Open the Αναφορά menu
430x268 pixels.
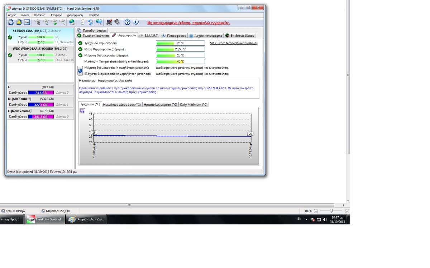click(56, 15)
